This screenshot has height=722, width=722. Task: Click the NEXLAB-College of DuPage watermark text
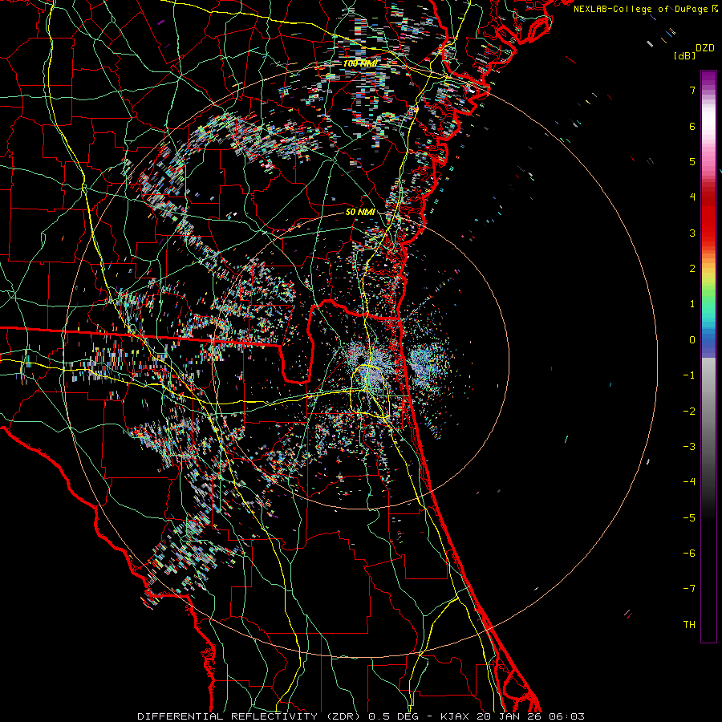(642, 9)
